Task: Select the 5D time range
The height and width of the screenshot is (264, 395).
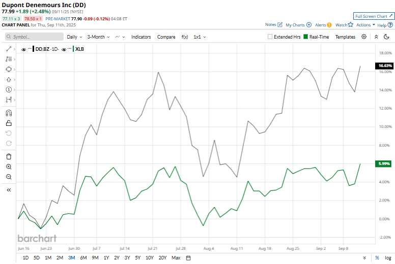Action: point(37,258)
